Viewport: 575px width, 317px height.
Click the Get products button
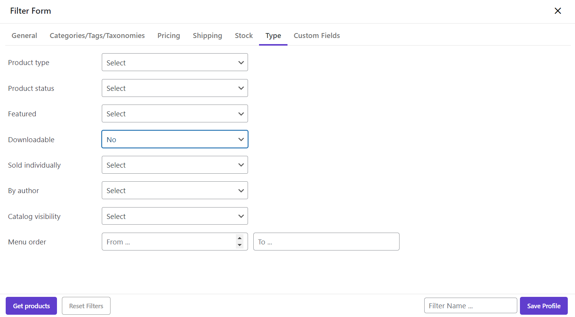31,306
